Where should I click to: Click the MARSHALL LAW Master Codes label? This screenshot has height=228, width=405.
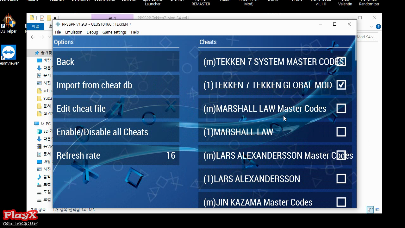[265, 108]
